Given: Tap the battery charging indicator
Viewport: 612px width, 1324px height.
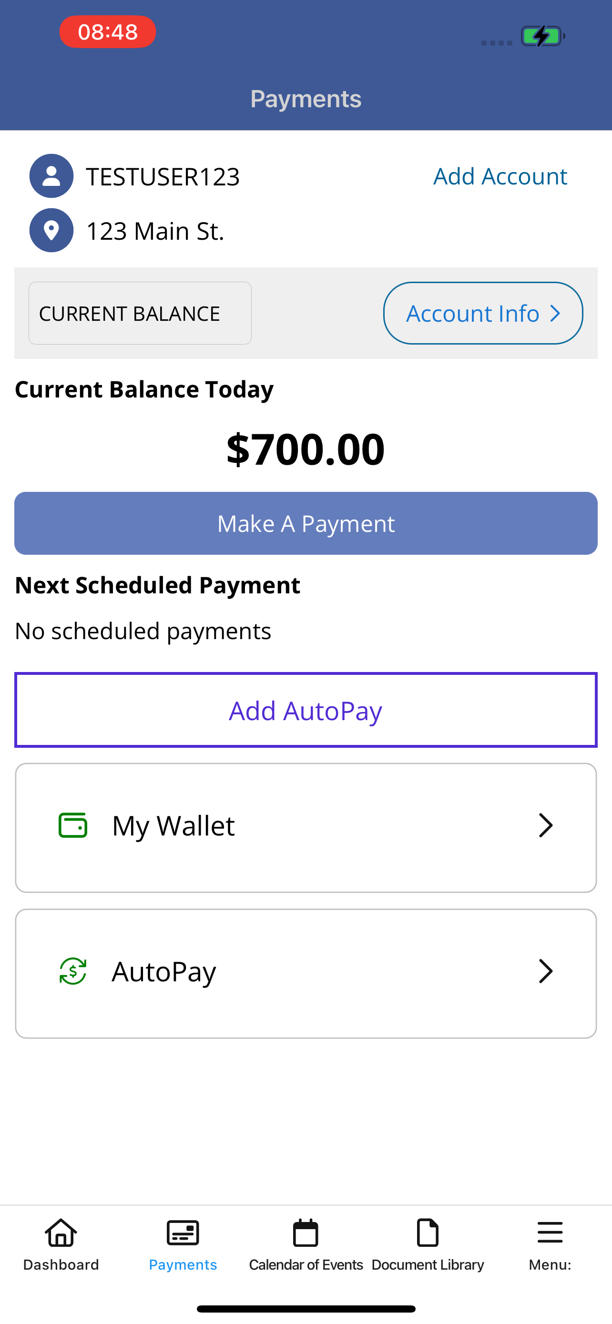Looking at the screenshot, I should click(x=543, y=36).
